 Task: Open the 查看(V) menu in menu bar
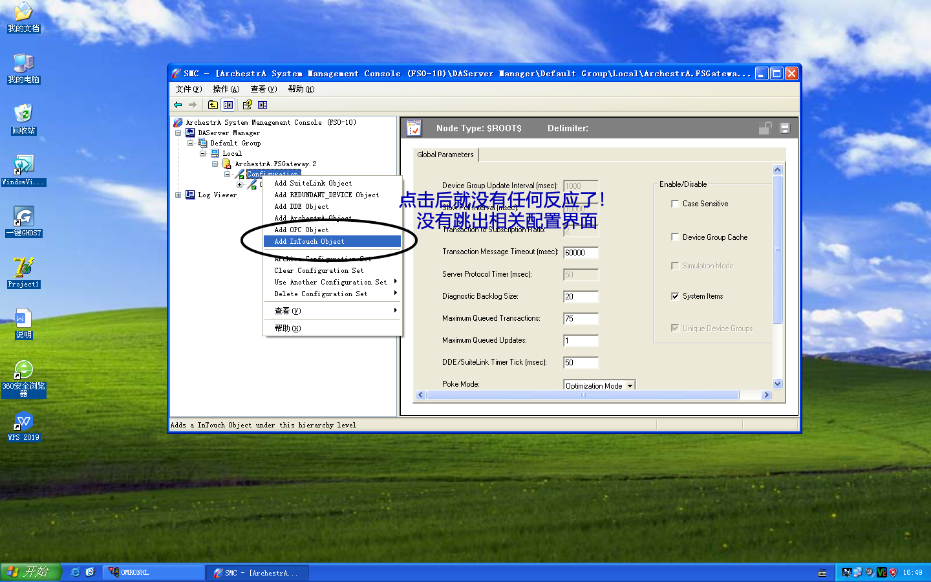pos(263,89)
